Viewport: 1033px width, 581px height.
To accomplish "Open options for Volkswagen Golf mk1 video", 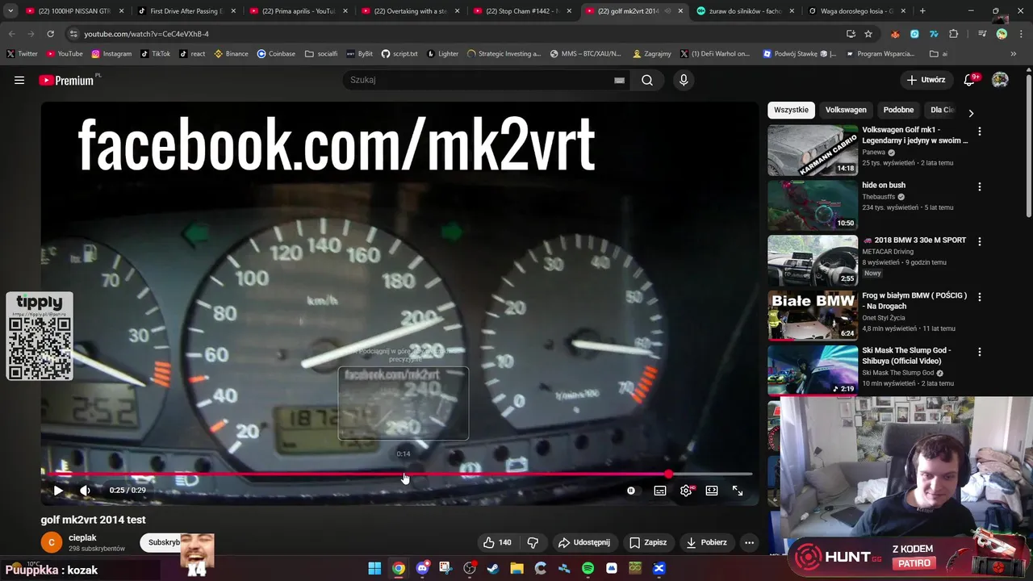I will tap(980, 131).
